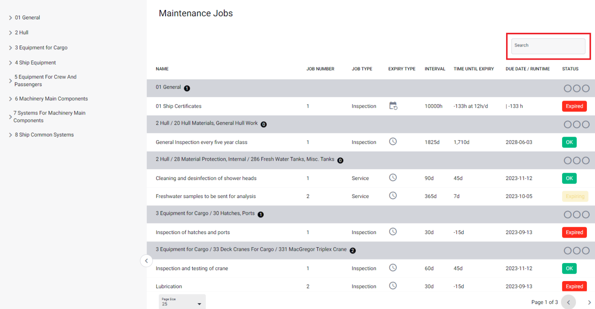The width and height of the screenshot is (595, 309).
Task: Sort by the NAME column header
Action: tap(162, 69)
